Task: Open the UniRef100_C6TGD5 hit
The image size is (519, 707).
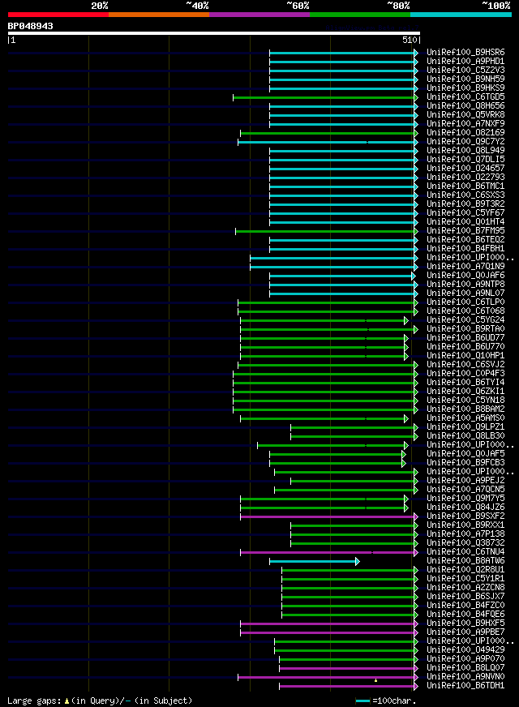Action: coord(465,97)
